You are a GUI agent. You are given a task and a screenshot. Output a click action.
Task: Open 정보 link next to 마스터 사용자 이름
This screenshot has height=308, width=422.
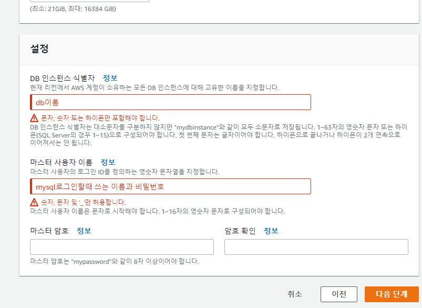108,162
